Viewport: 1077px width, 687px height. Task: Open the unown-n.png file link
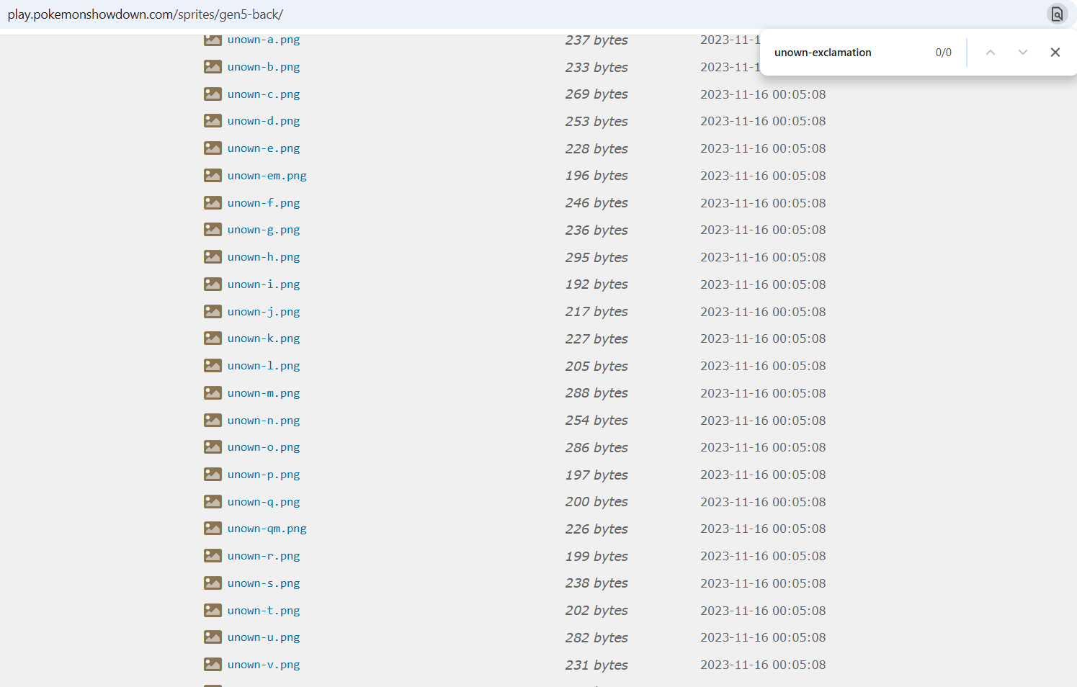264,421
